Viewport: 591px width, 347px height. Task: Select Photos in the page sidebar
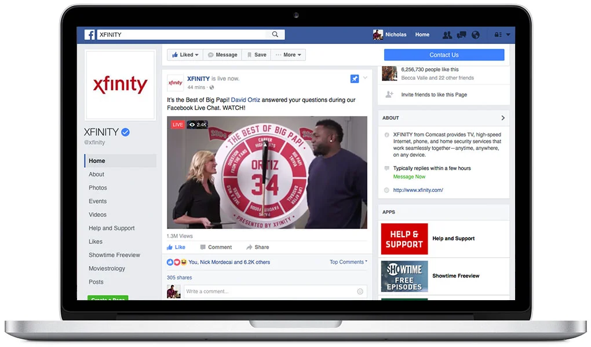click(97, 188)
